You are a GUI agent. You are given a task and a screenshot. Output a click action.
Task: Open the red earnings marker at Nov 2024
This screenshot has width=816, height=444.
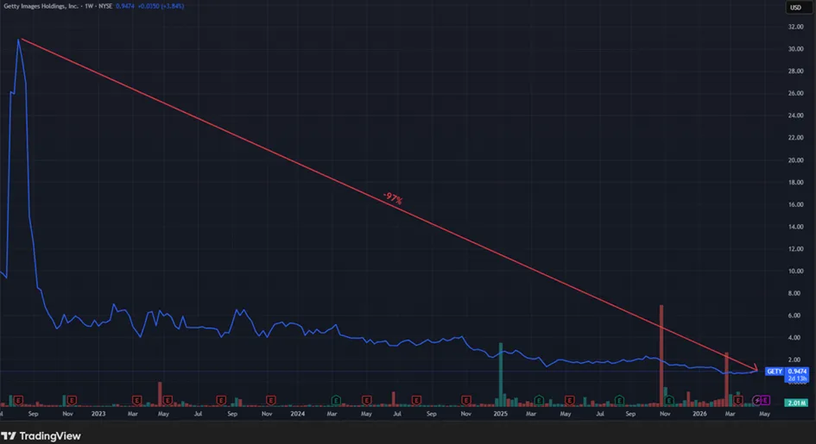pos(466,400)
